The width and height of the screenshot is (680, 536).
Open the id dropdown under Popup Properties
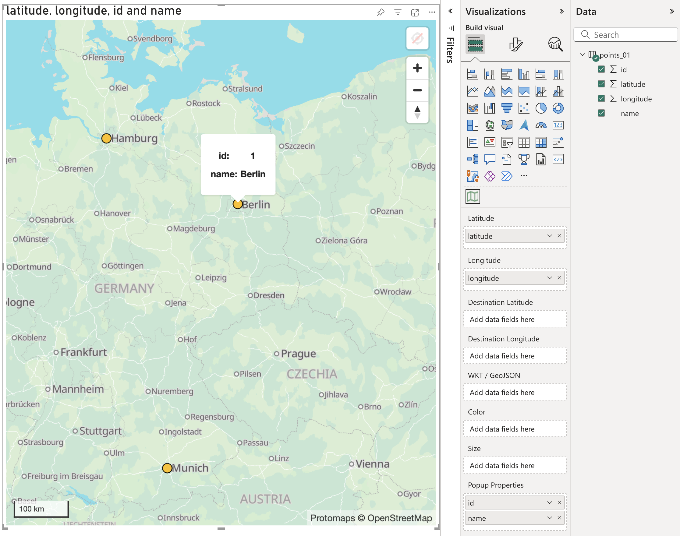tap(550, 503)
